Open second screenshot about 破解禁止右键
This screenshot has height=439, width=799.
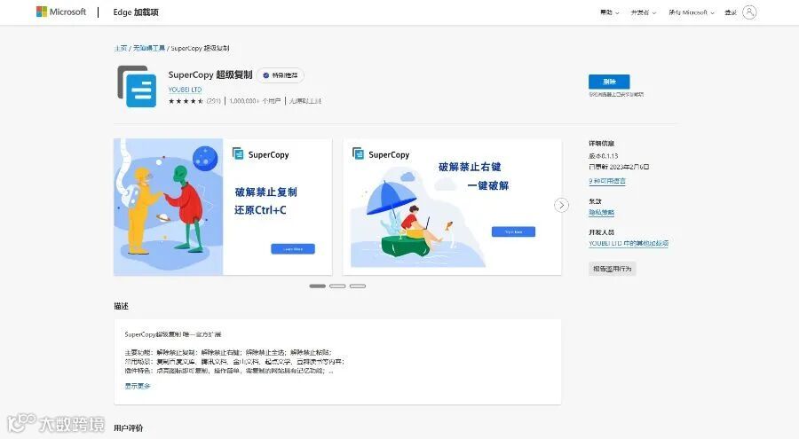point(452,207)
